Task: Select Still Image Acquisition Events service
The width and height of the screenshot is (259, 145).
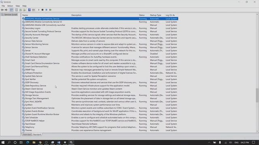Action: tap(100, 92)
